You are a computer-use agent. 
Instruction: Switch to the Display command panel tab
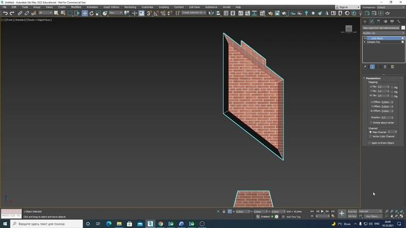(392, 22)
